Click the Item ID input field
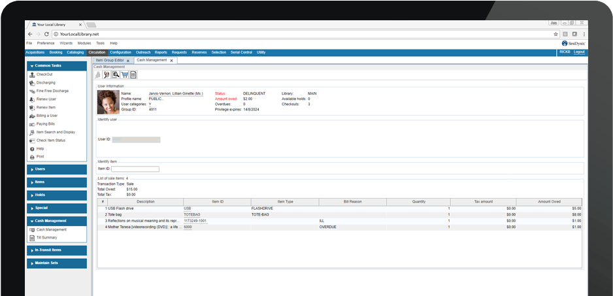This screenshot has height=296, width=613. [135, 169]
